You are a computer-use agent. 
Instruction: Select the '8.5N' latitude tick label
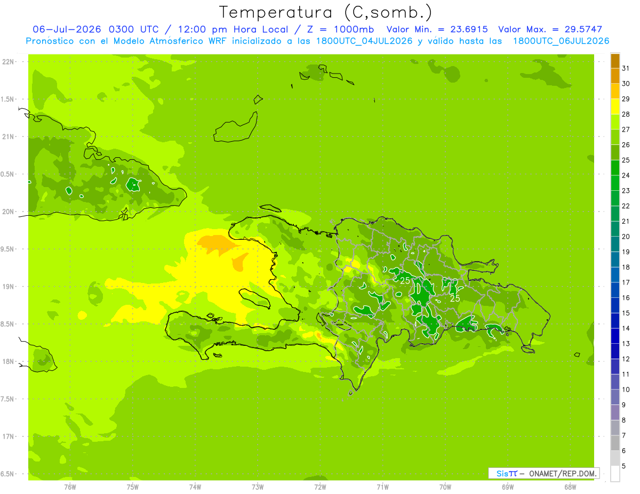pos(8,325)
